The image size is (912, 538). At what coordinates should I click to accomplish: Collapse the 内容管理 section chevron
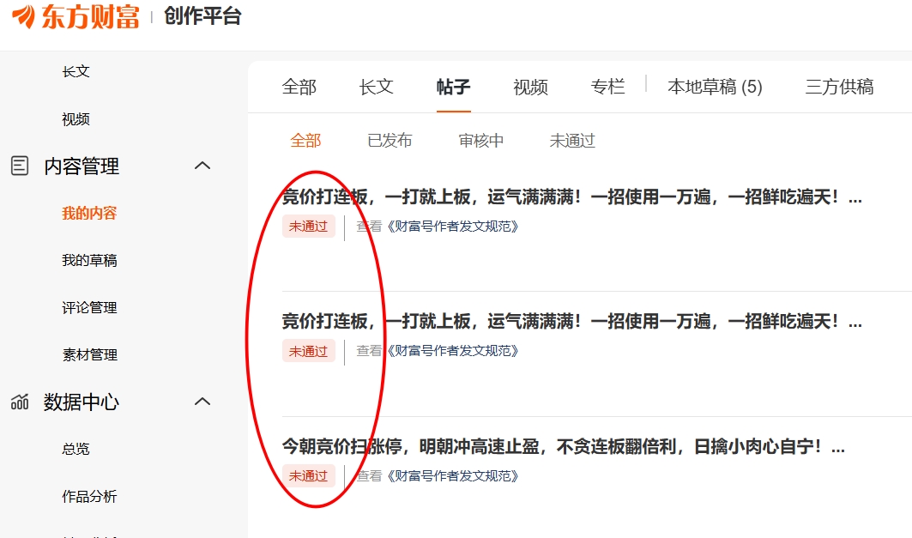click(202, 166)
